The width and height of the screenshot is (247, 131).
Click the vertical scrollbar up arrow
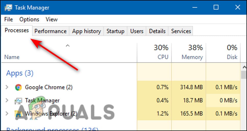243,67
